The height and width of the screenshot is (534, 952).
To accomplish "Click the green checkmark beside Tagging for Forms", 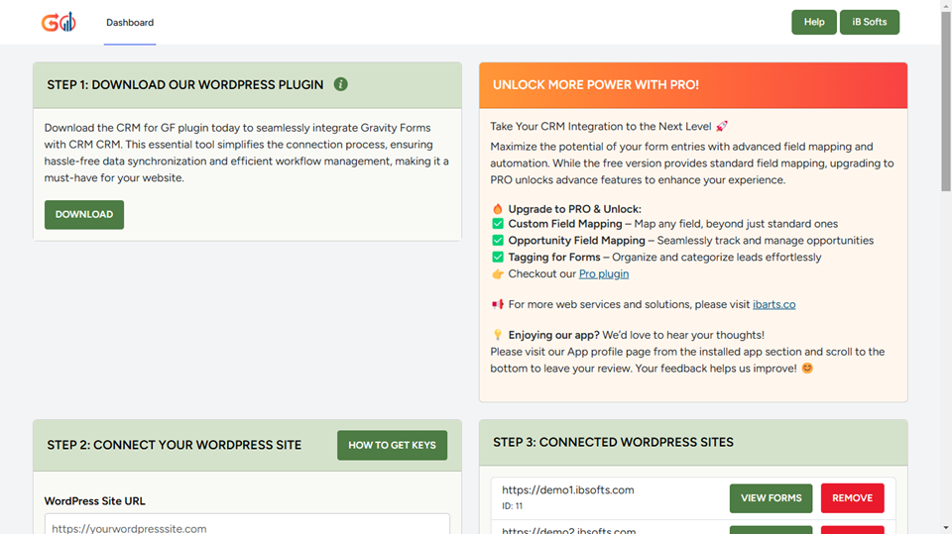I will click(498, 258).
